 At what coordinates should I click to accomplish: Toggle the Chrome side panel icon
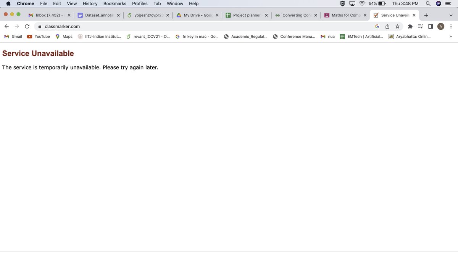[431, 26]
